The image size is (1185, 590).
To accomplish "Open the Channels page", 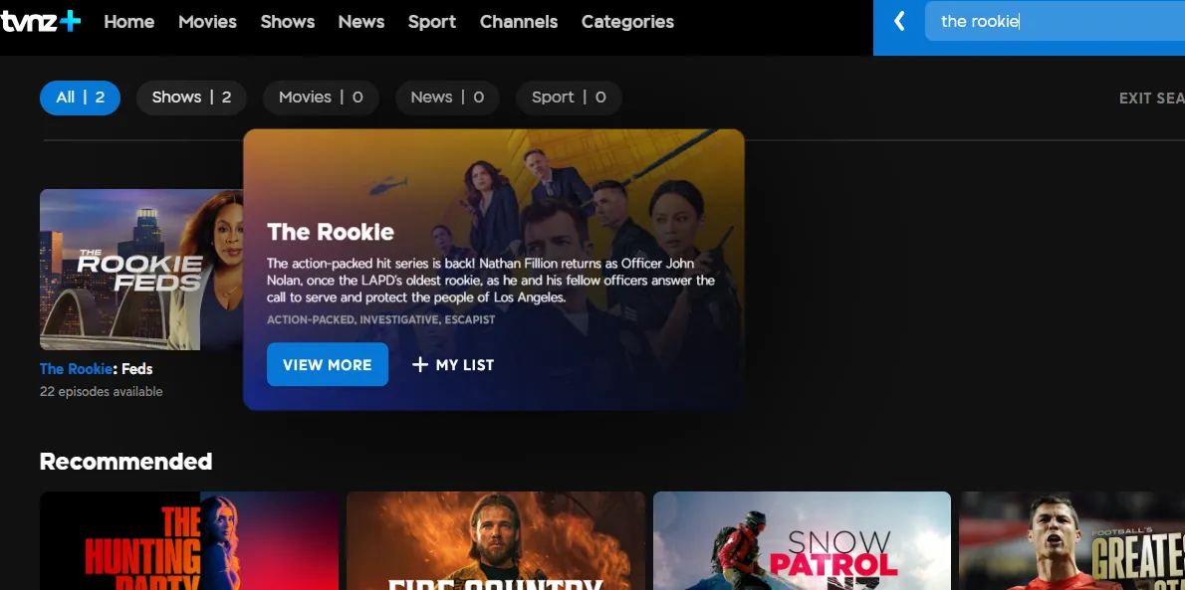I will (x=519, y=21).
